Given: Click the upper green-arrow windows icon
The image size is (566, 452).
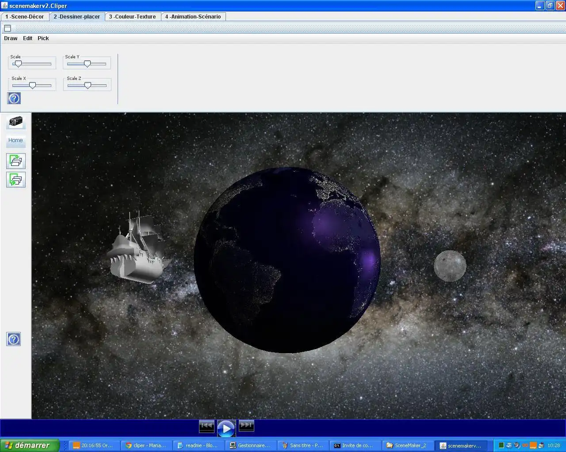Looking at the screenshot, I should (16, 161).
